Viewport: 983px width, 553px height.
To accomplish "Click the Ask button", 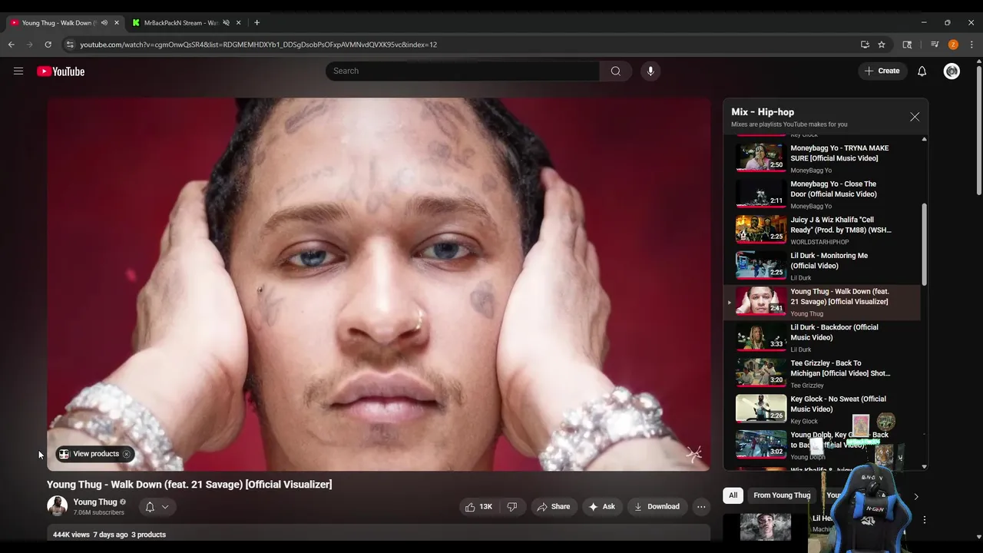I will 601,507.
